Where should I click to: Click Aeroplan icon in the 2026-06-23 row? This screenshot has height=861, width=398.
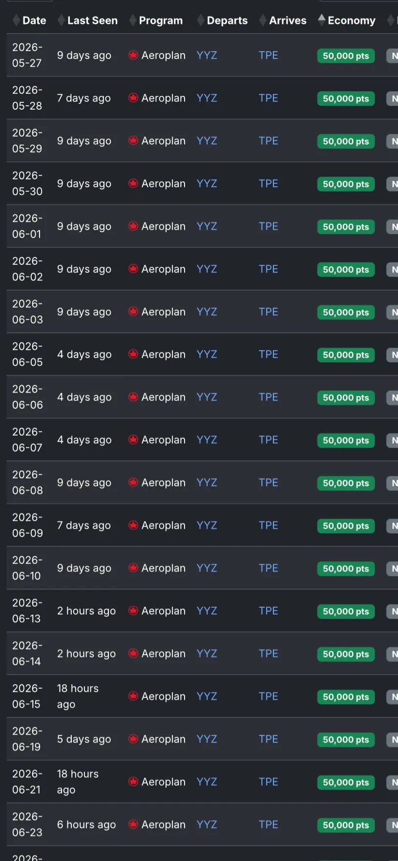[x=133, y=824]
